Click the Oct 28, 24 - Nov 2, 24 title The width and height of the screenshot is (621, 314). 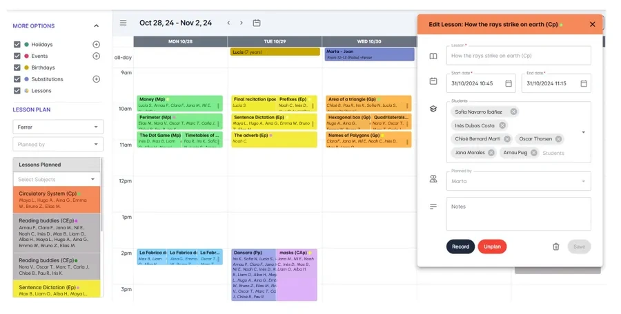175,23
